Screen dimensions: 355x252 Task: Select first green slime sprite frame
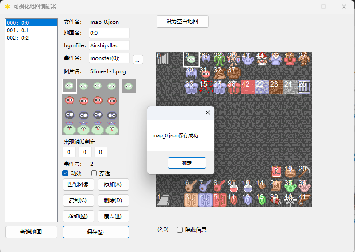click(69, 86)
